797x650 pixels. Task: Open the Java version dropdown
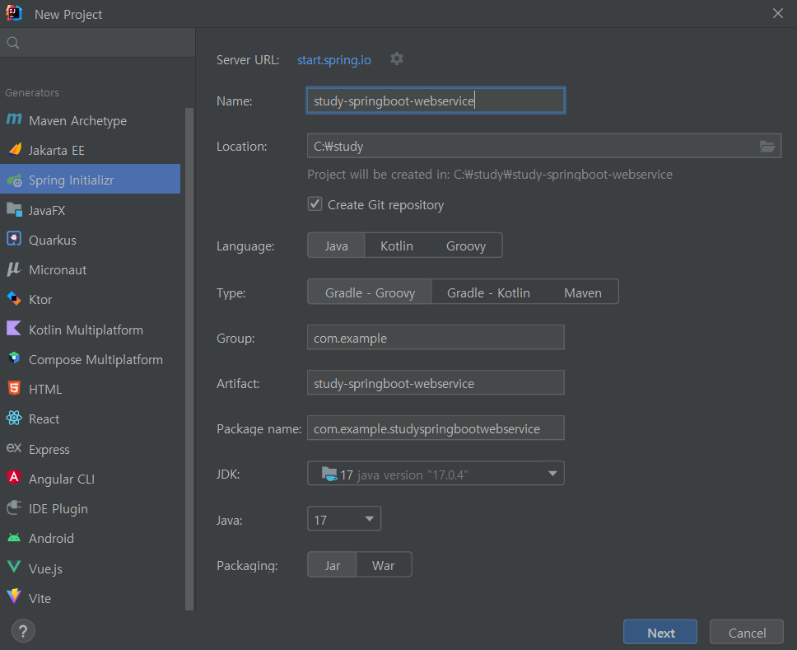tap(344, 519)
